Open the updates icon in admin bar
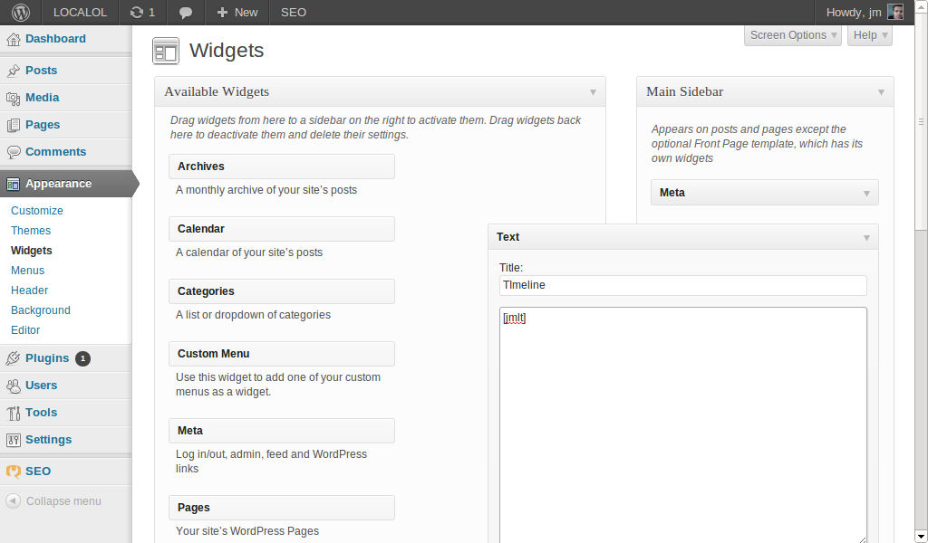Image resolution: width=928 pixels, height=543 pixels. 137,13
